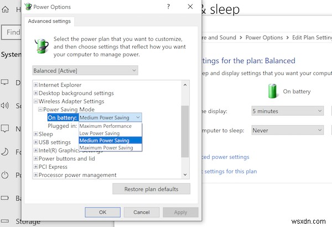Expand Intel(R) Graphics Settings node

pos(36,151)
